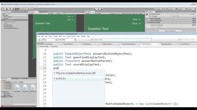The width and height of the screenshot is (197, 110).
Task: Click Unity's Play button
Action: click(x=95, y=9)
